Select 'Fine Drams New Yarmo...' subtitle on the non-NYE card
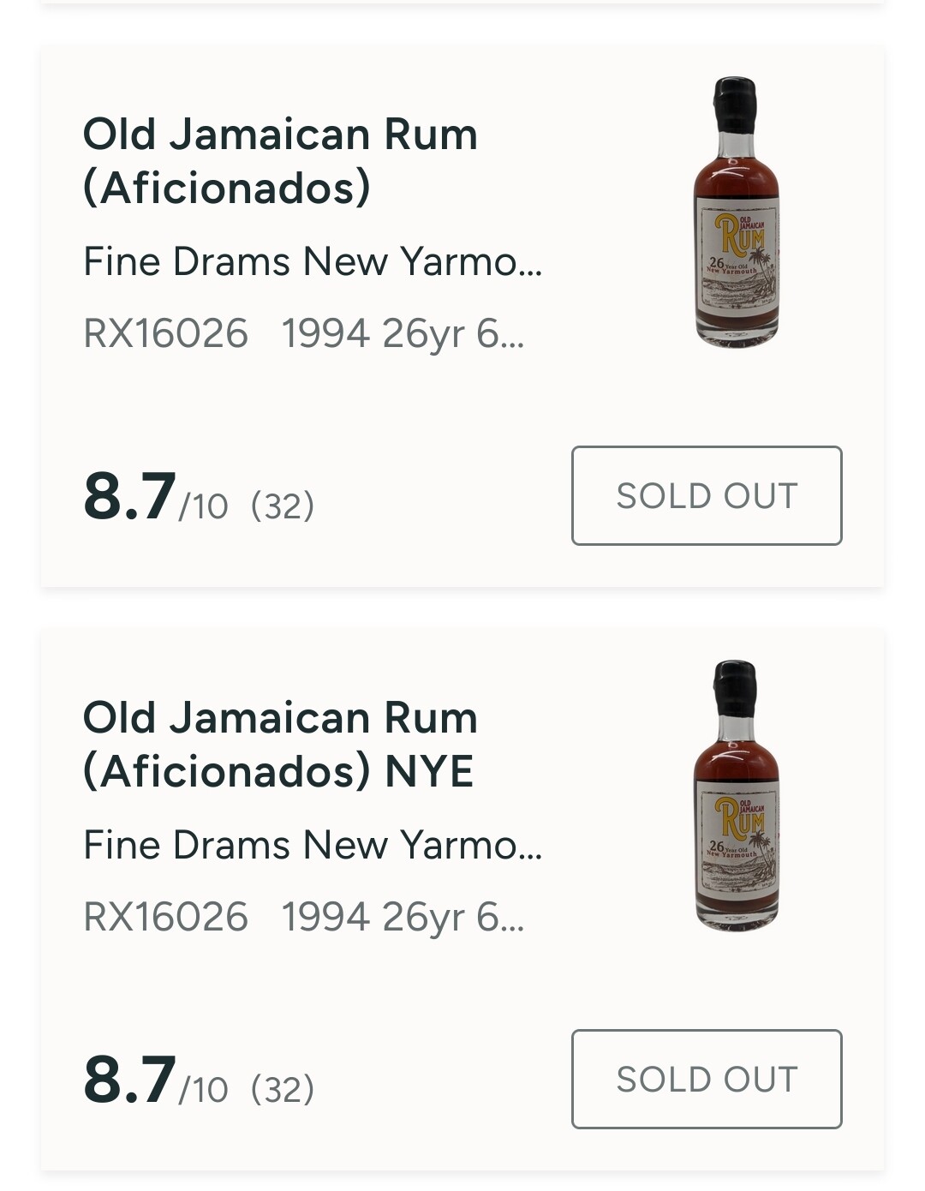The image size is (925, 1191). click(x=313, y=261)
